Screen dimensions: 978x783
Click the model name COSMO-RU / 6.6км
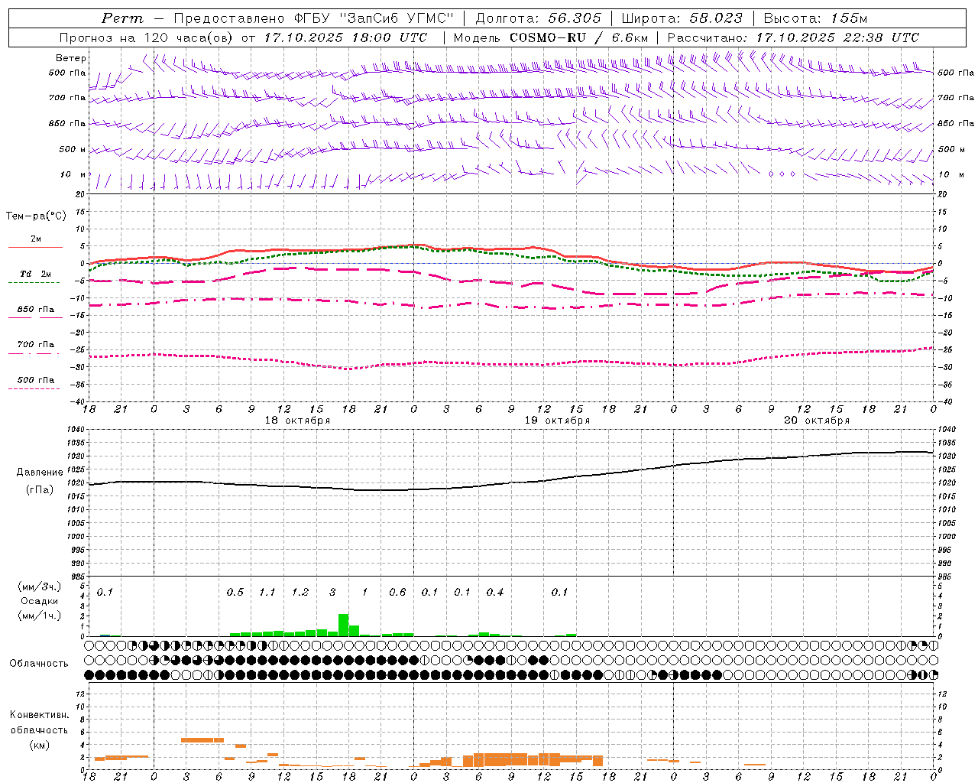[579, 37]
